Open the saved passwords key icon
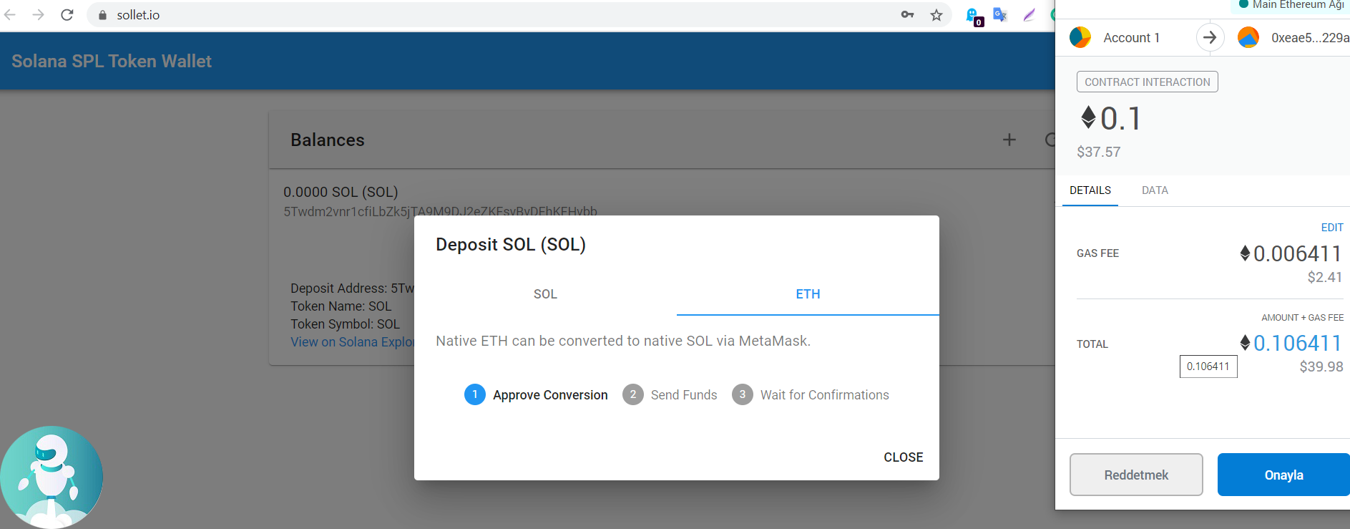Viewport: 1350px width, 529px height. (907, 14)
